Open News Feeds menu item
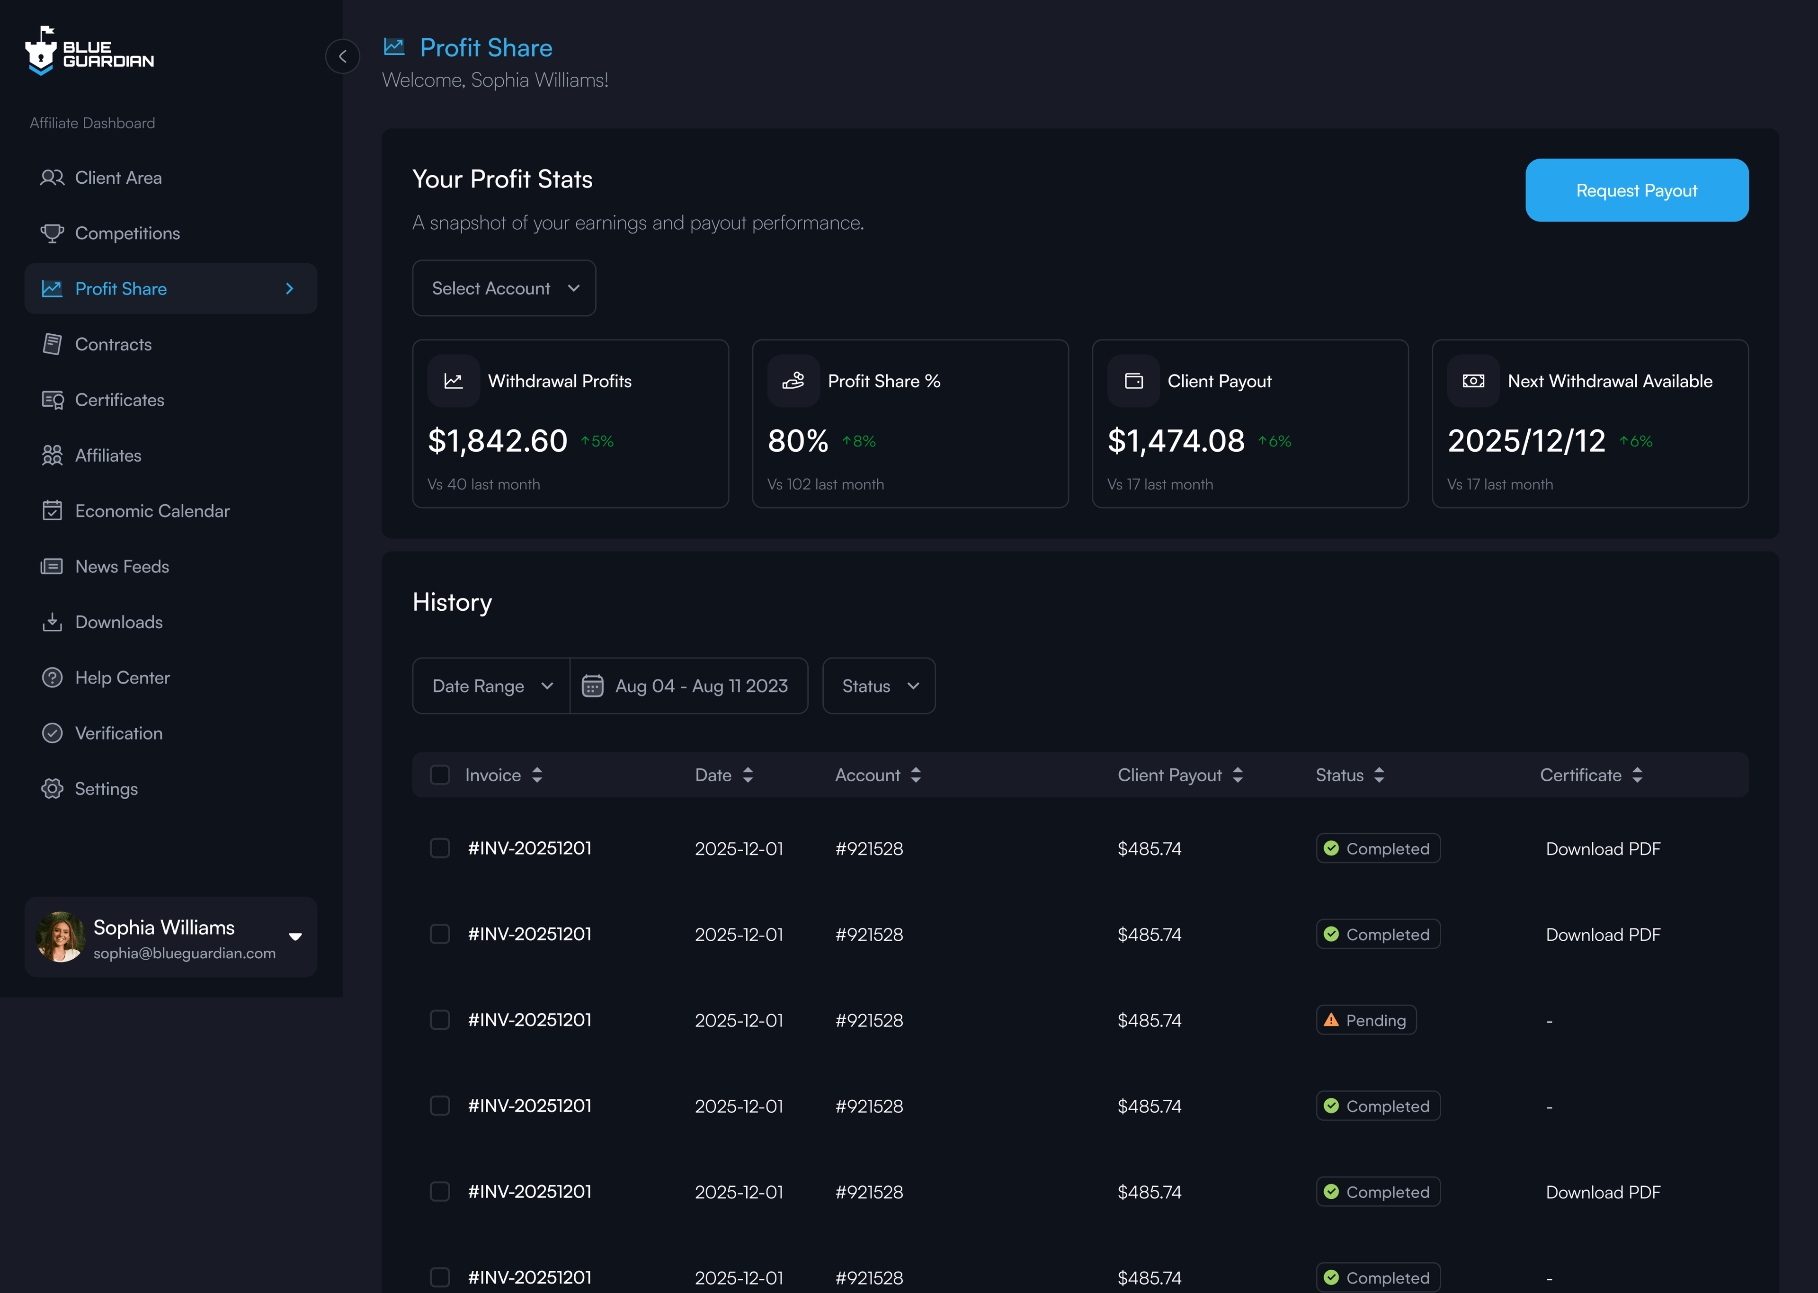 click(x=171, y=566)
